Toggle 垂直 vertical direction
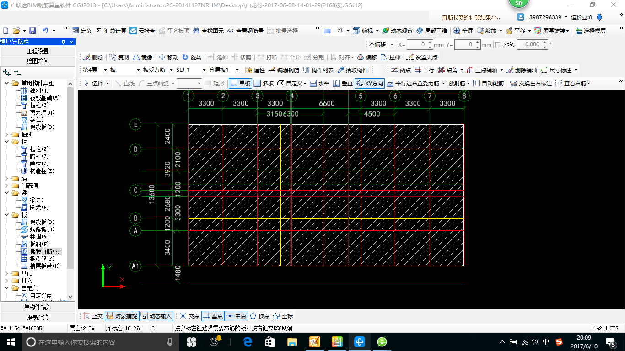 click(343, 83)
